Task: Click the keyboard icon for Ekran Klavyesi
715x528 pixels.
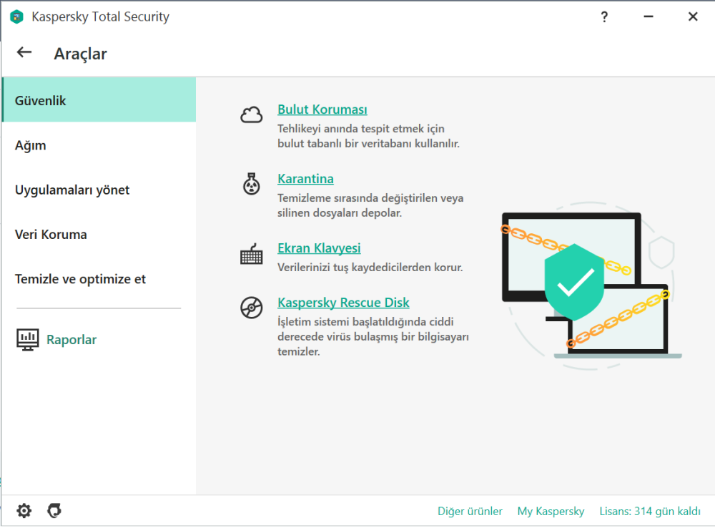Action: 251,254
